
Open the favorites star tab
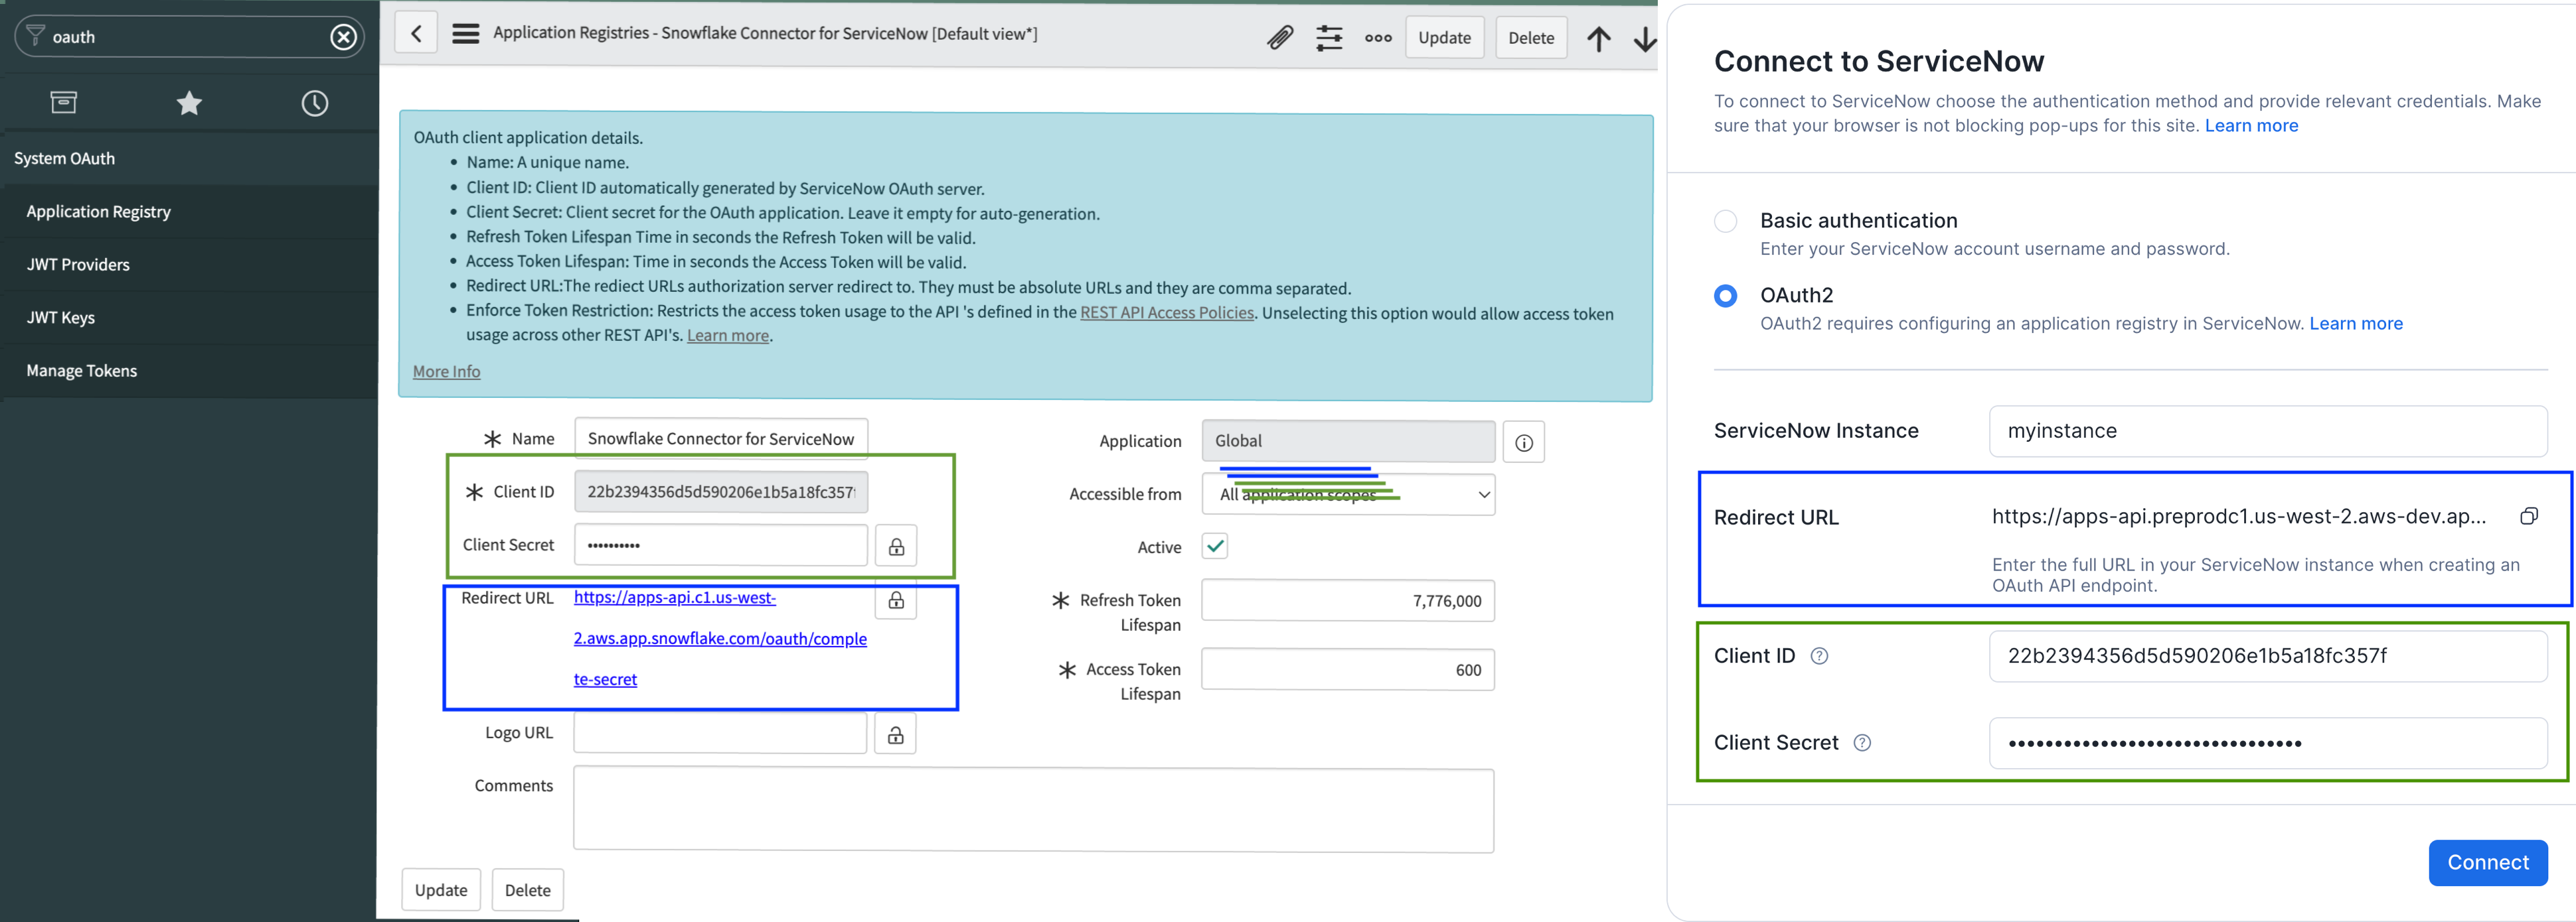(x=189, y=103)
